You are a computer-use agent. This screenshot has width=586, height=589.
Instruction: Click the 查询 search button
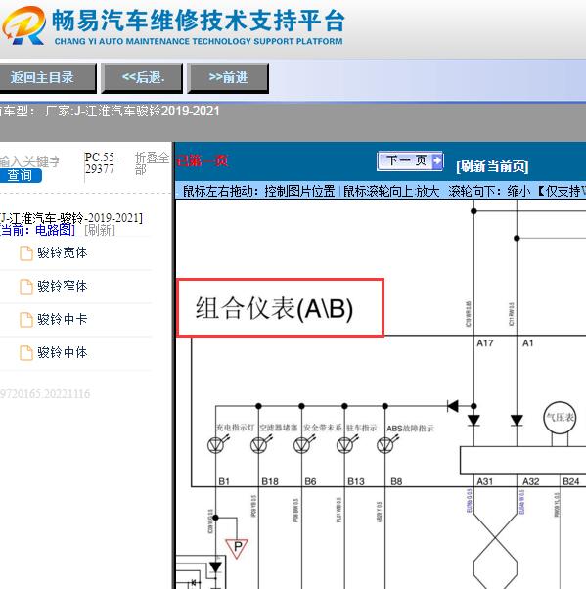21,175
